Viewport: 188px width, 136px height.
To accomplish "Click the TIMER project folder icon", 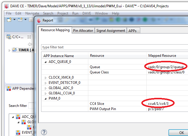I will pyautogui.click(x=15, y=50).
